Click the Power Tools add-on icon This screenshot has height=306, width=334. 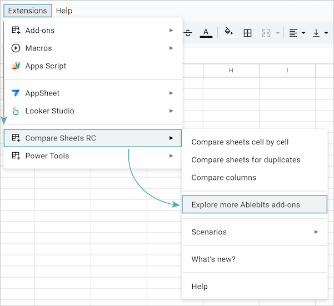click(x=16, y=155)
